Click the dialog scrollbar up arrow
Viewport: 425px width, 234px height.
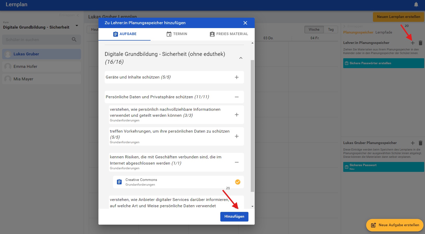tap(252, 43)
